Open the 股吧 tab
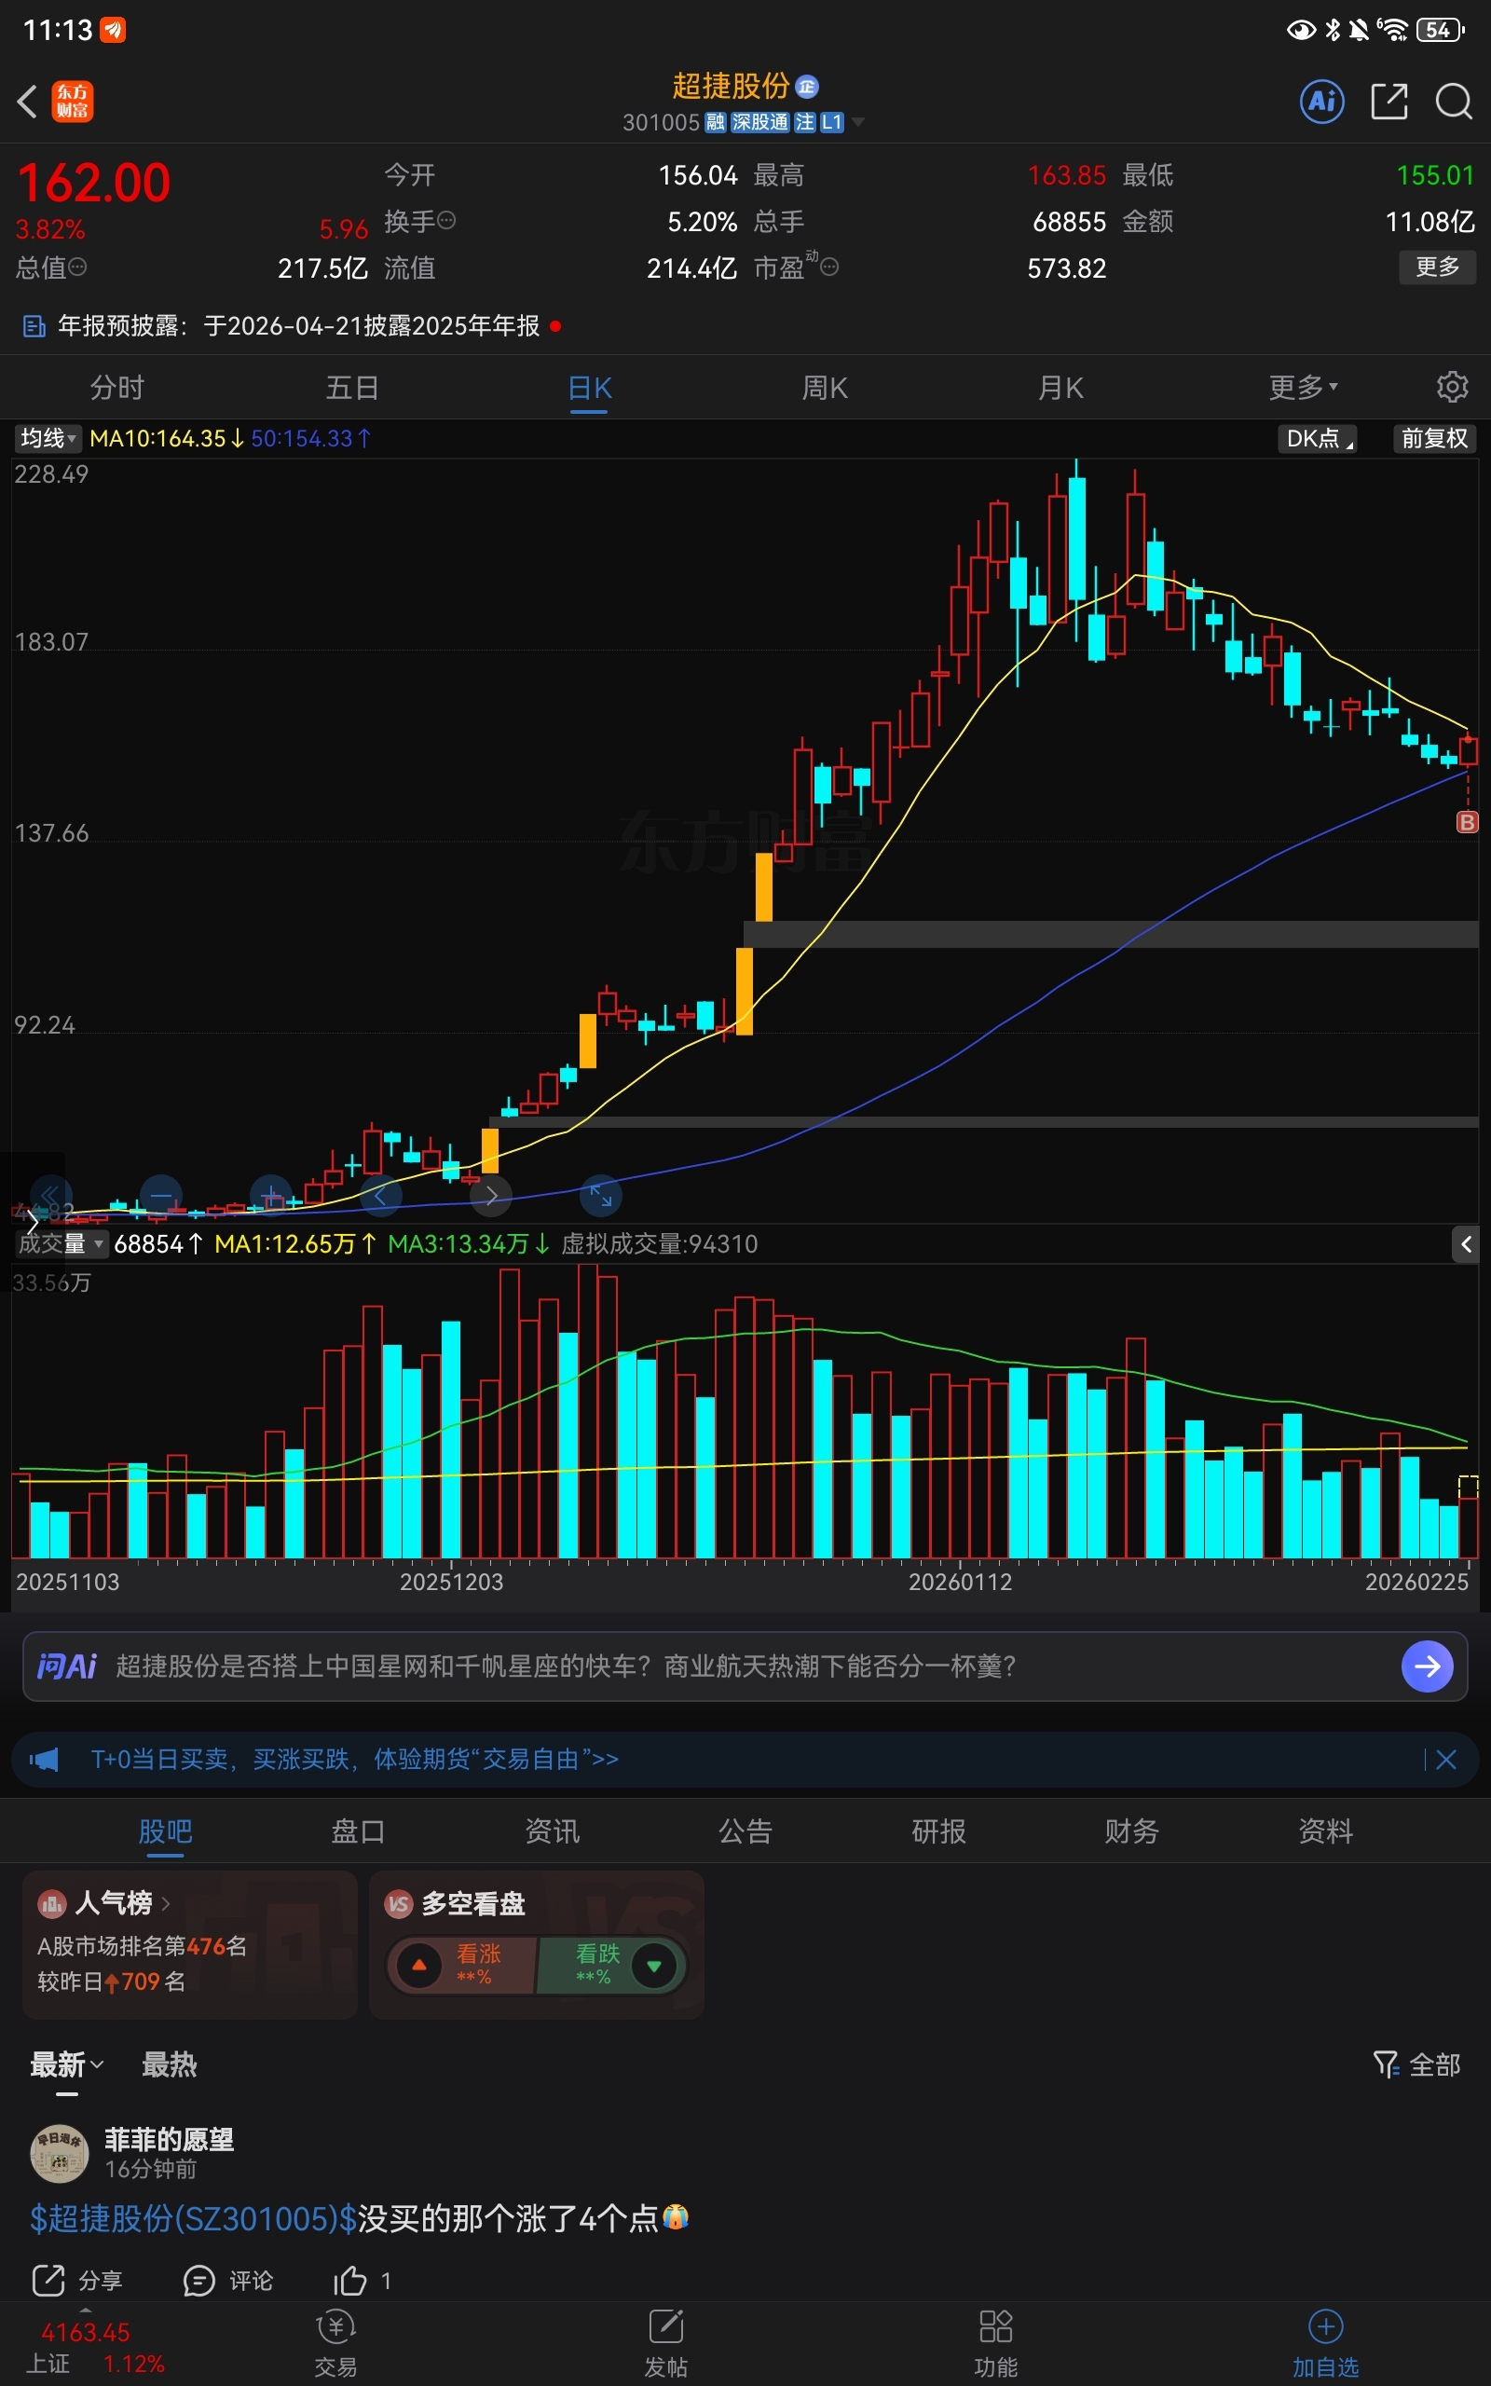This screenshot has height=2386, width=1491. point(165,1831)
